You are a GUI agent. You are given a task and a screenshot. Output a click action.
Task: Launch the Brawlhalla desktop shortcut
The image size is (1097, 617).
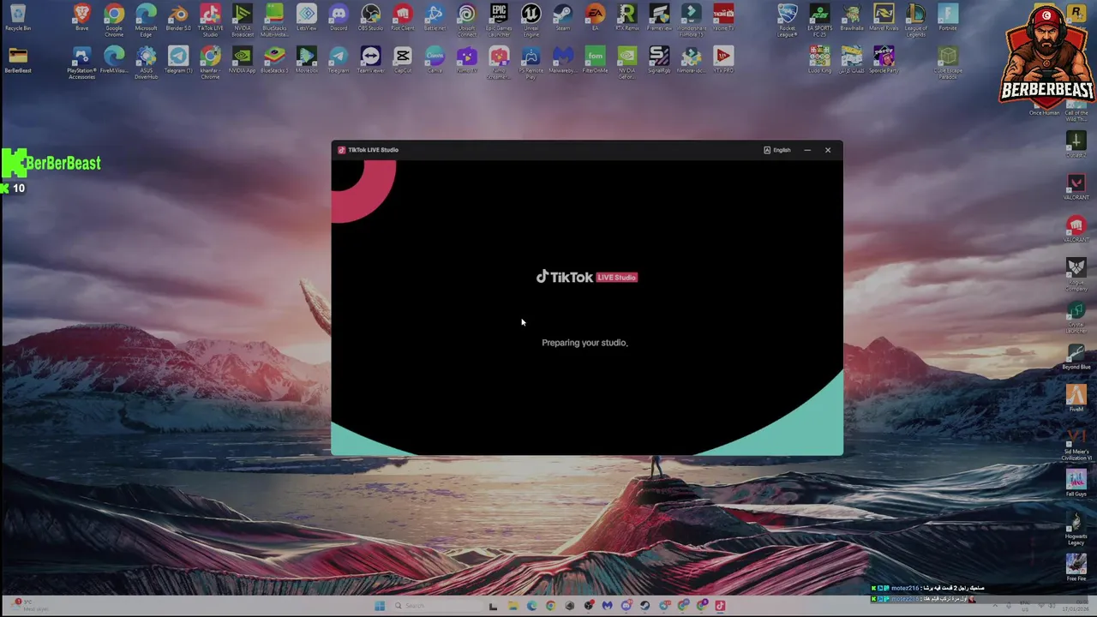pyautogui.click(x=852, y=18)
